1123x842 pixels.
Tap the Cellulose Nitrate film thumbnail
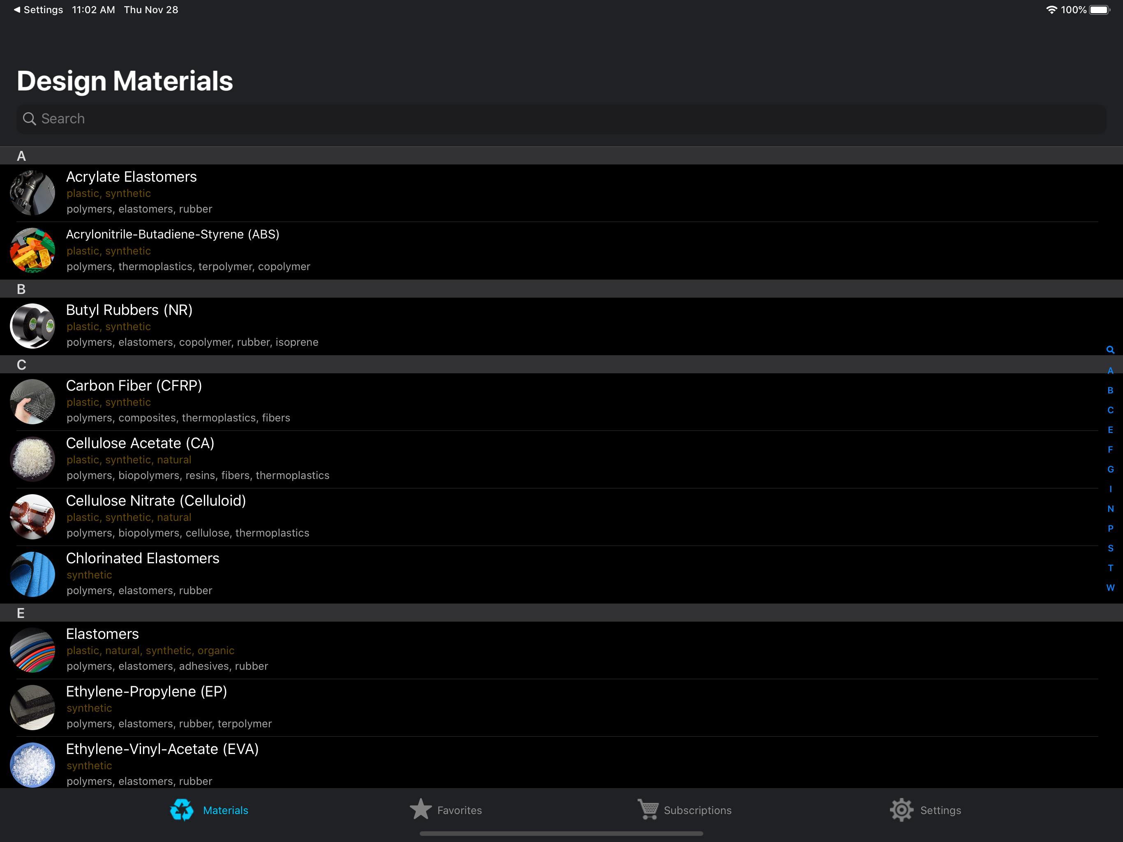click(32, 516)
